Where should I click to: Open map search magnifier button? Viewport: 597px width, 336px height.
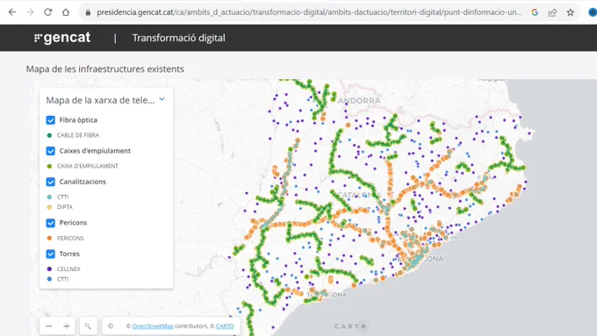(88, 326)
